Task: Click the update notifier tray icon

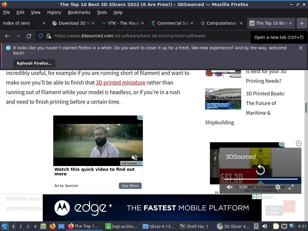Action: [x=291, y=226]
